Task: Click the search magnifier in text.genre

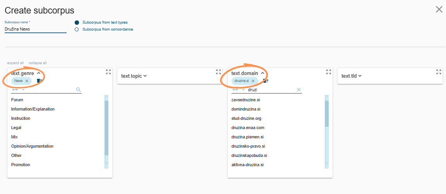Action: point(79,90)
